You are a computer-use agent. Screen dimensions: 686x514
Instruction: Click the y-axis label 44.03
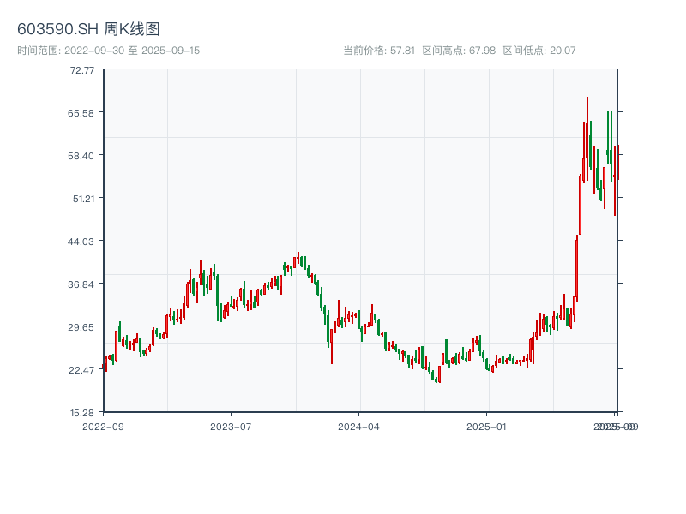coord(81,242)
